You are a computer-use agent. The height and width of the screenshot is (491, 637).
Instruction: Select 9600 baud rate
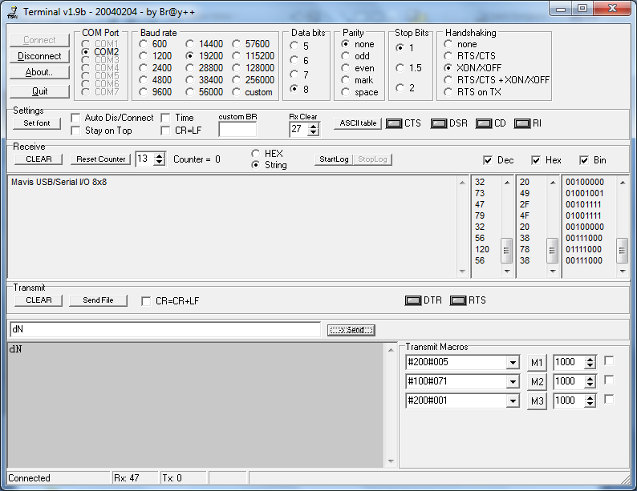click(143, 92)
